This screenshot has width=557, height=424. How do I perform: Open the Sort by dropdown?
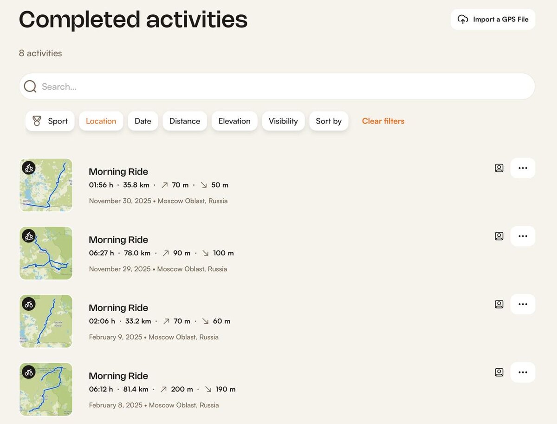(329, 121)
